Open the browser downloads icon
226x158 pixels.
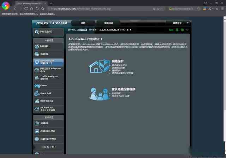[217, 9]
